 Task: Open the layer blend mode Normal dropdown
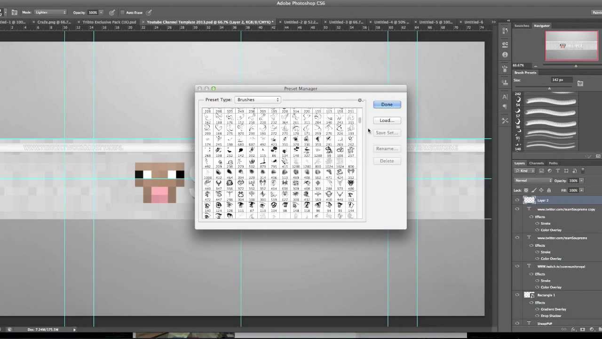tap(533, 180)
